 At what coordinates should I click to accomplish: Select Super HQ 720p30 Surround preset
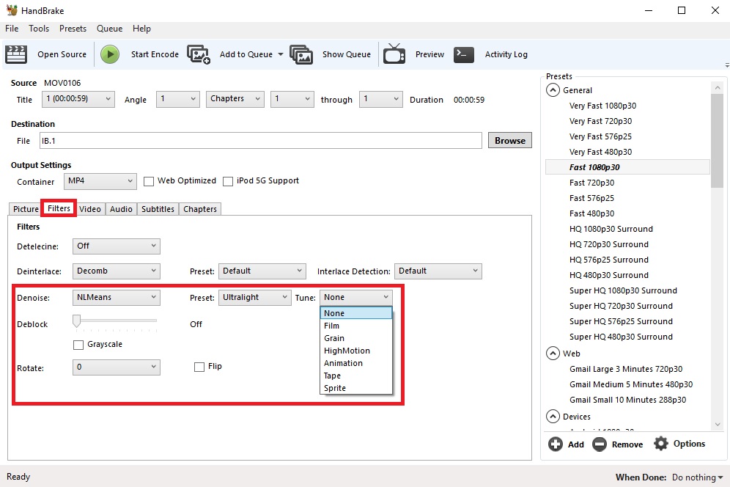tap(621, 306)
